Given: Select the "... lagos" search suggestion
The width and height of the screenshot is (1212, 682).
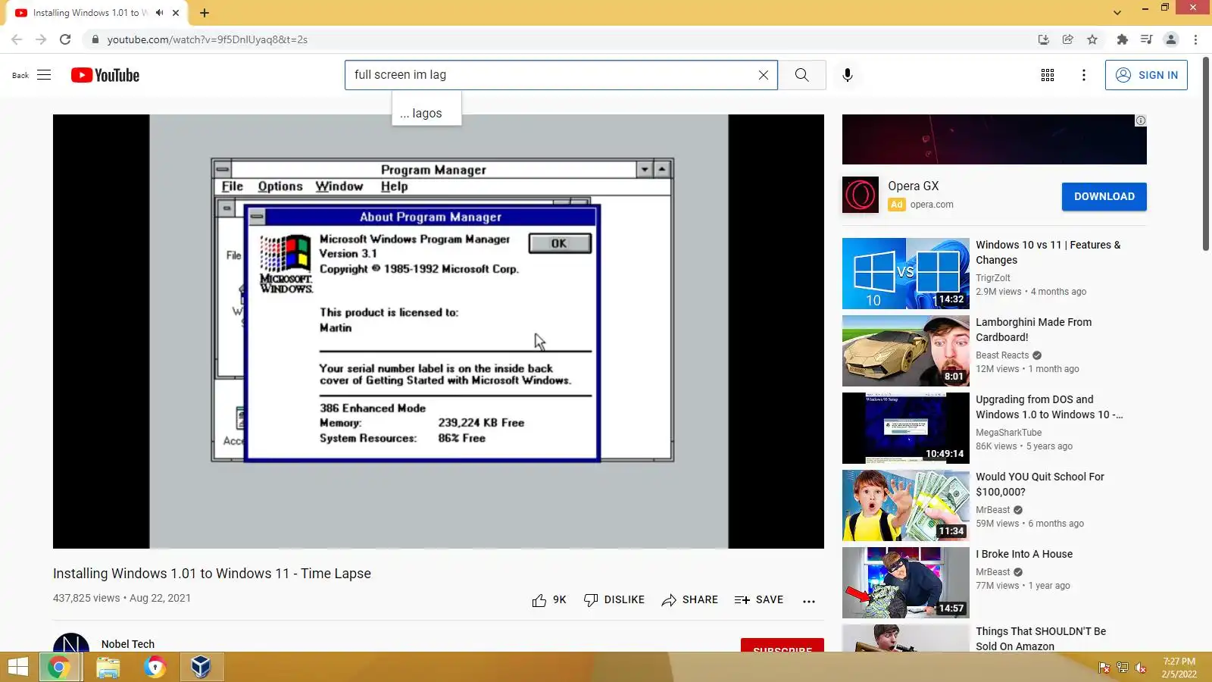Looking at the screenshot, I should click(426, 113).
